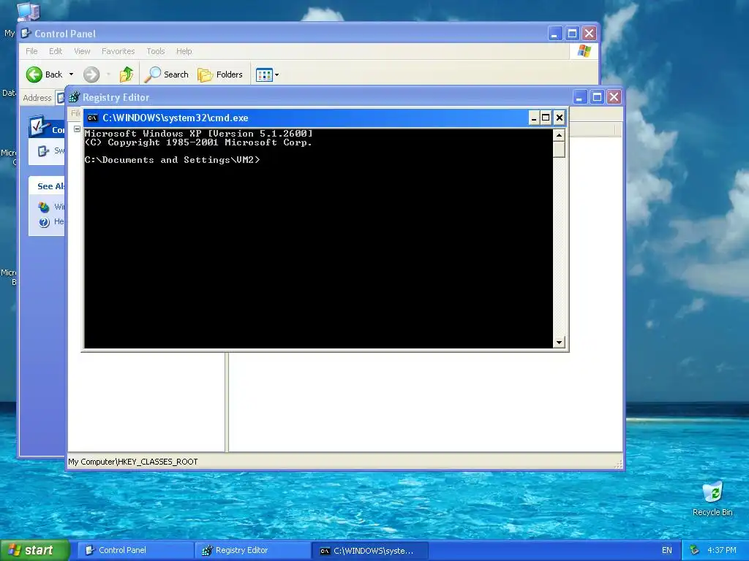Open the Start menu
This screenshot has width=749, height=561.
click(x=34, y=550)
